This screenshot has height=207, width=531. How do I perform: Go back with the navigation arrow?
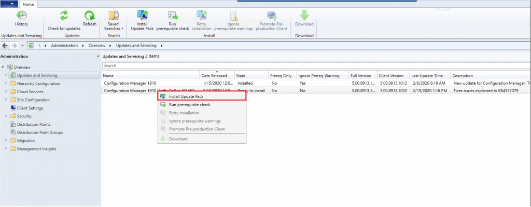5,46
